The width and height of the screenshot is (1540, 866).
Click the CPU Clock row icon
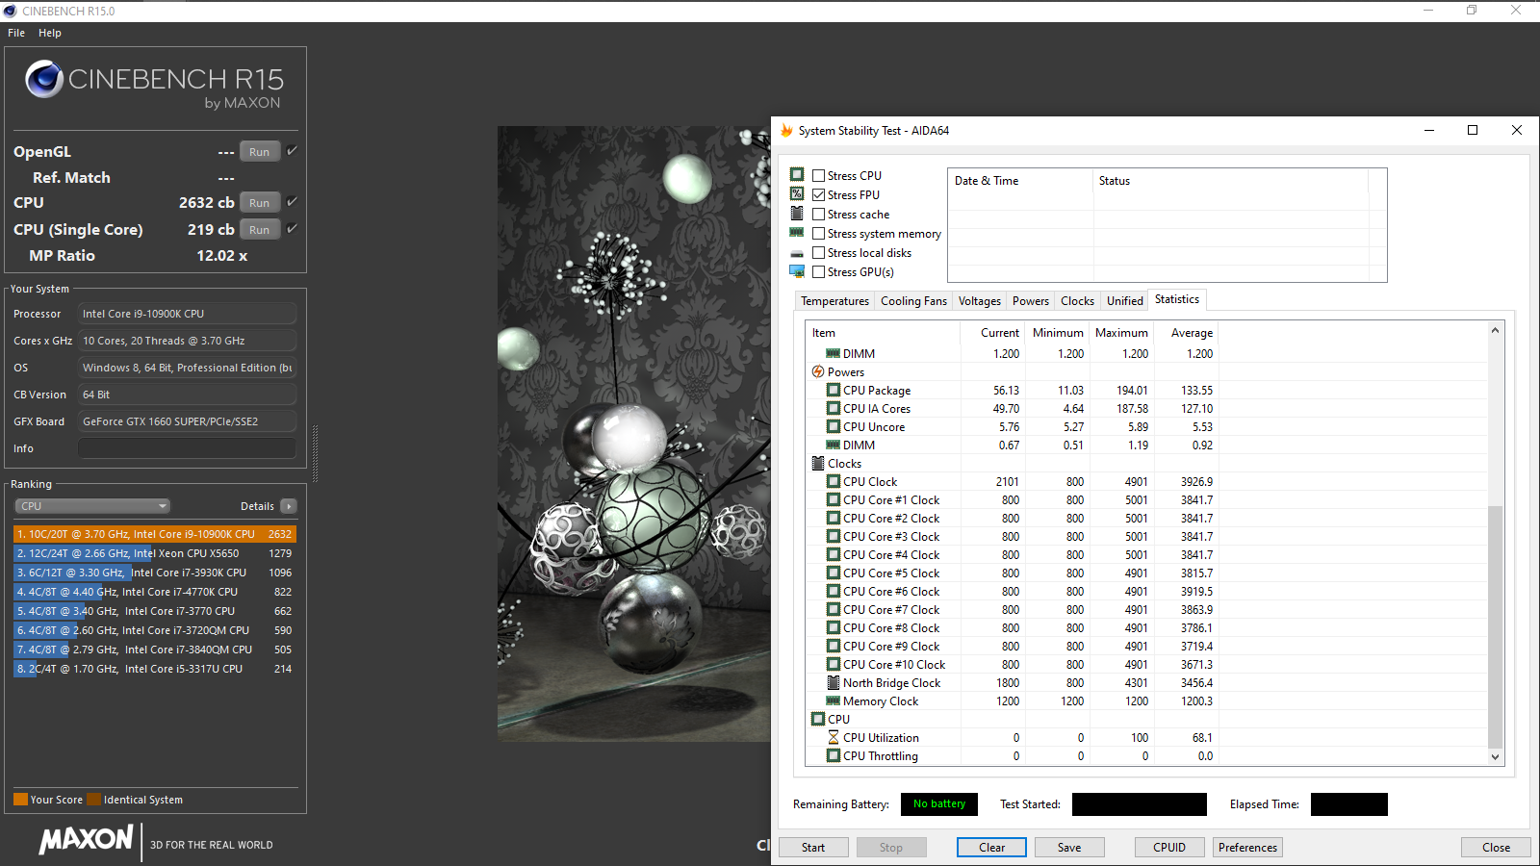[x=834, y=481]
